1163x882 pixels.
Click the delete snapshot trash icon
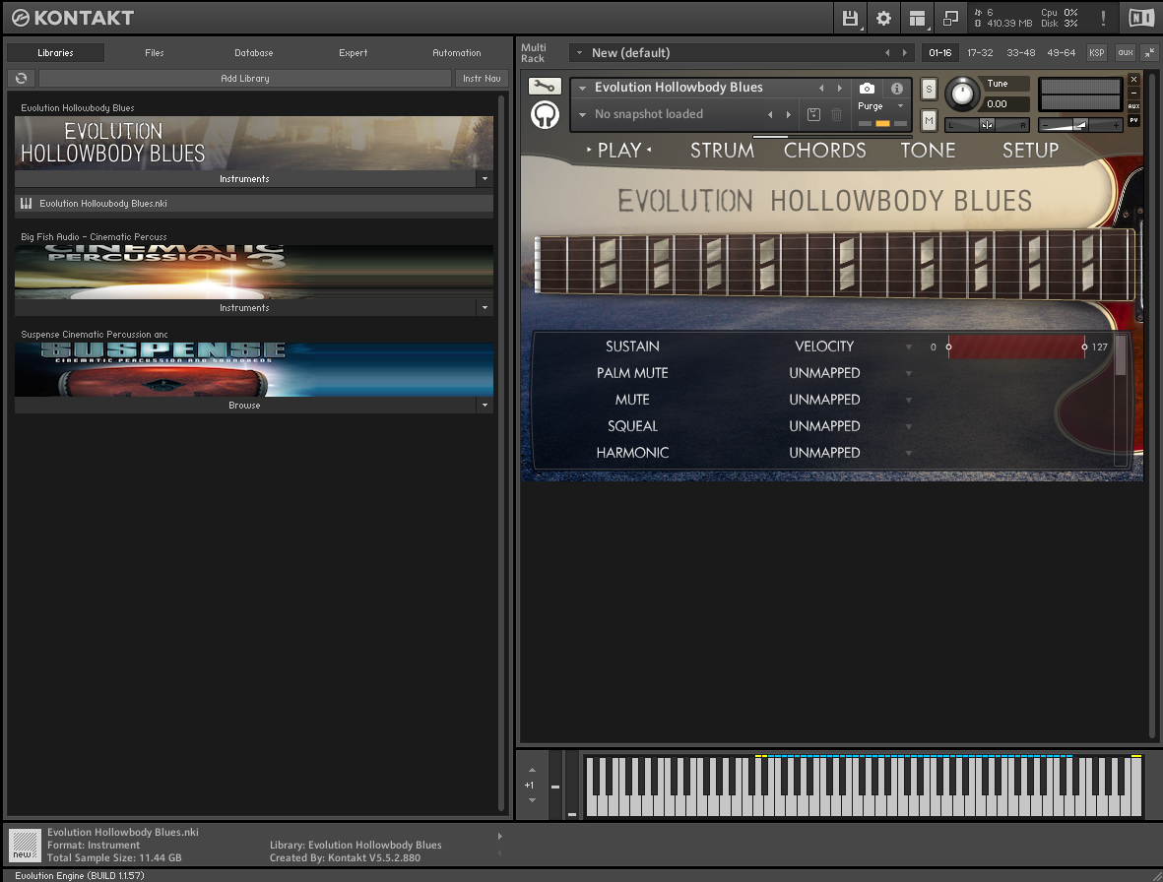coord(837,114)
